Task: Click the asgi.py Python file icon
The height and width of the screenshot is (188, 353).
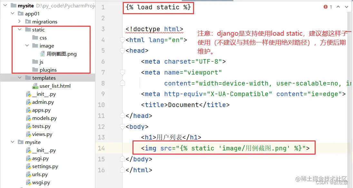Action: tap(28, 158)
